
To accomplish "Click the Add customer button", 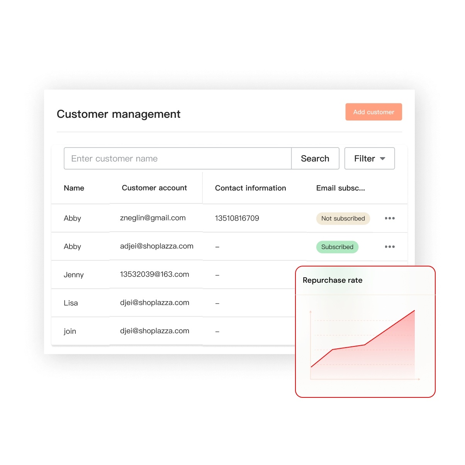I will tap(373, 112).
